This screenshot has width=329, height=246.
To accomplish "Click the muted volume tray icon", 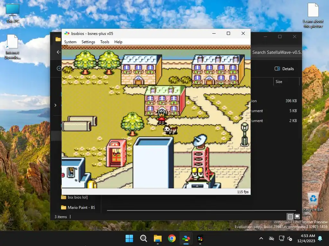I will point(290,238).
